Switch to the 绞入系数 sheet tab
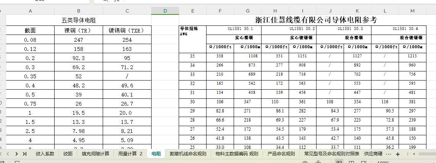Viewport: 436px width, 163px height. [45, 154]
